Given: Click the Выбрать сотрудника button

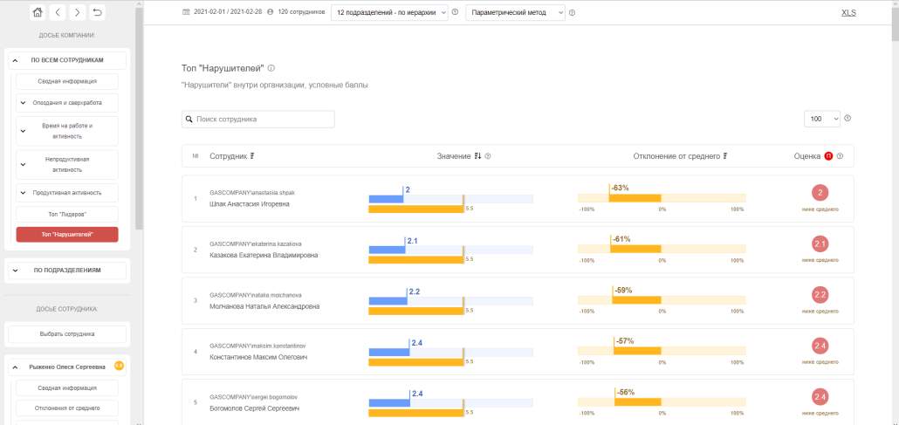Looking at the screenshot, I should point(67,334).
